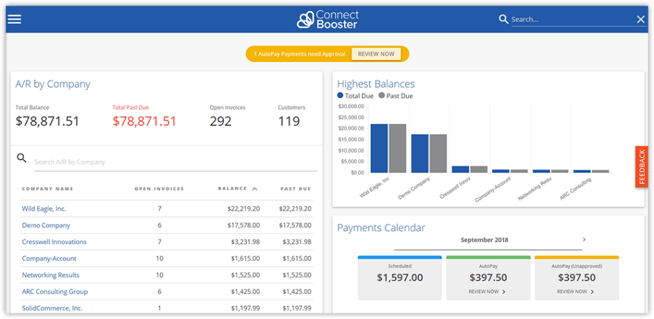This screenshot has width=654, height=319.
Task: Click Wild Eagle blue Total Due bar
Action: (x=379, y=148)
